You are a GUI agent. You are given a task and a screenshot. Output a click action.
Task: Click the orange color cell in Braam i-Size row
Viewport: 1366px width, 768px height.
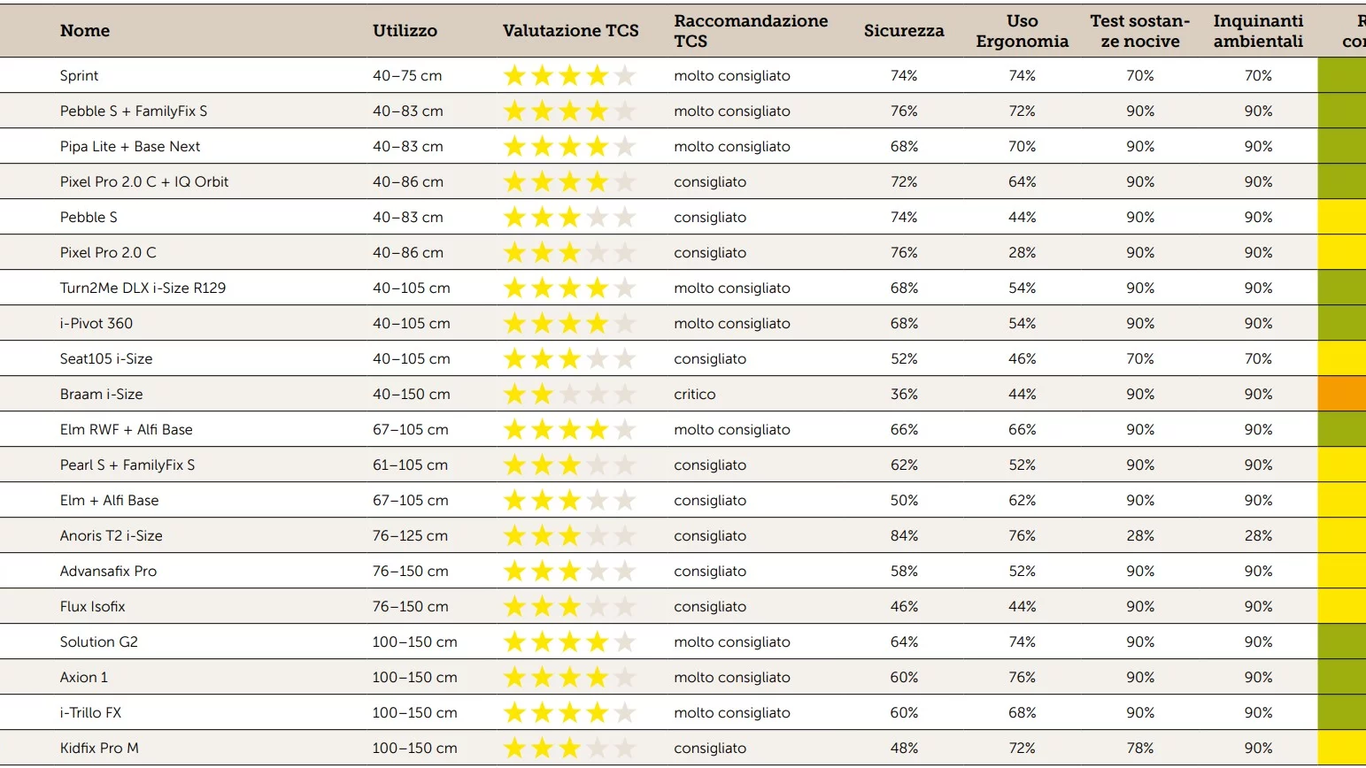[x=1341, y=394]
